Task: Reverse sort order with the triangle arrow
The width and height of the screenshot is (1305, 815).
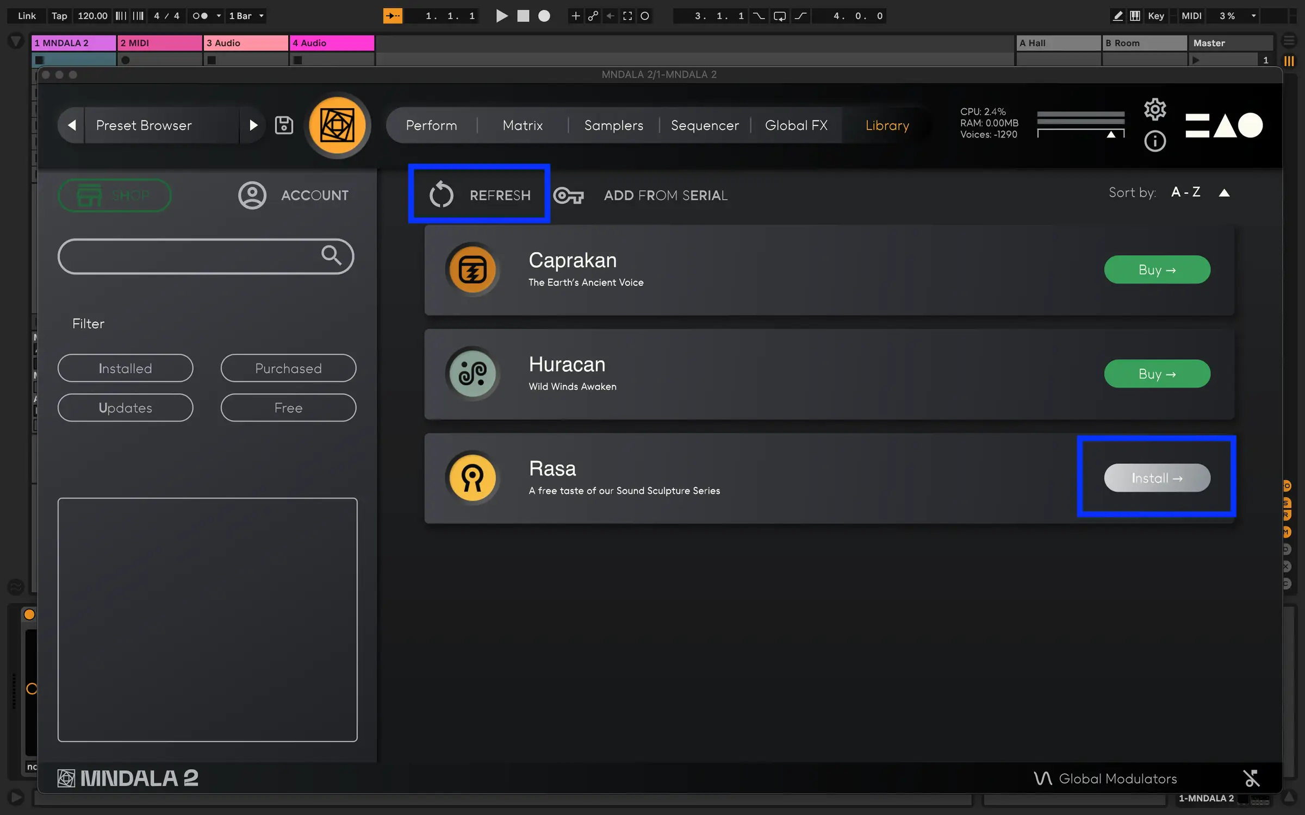Action: point(1224,193)
